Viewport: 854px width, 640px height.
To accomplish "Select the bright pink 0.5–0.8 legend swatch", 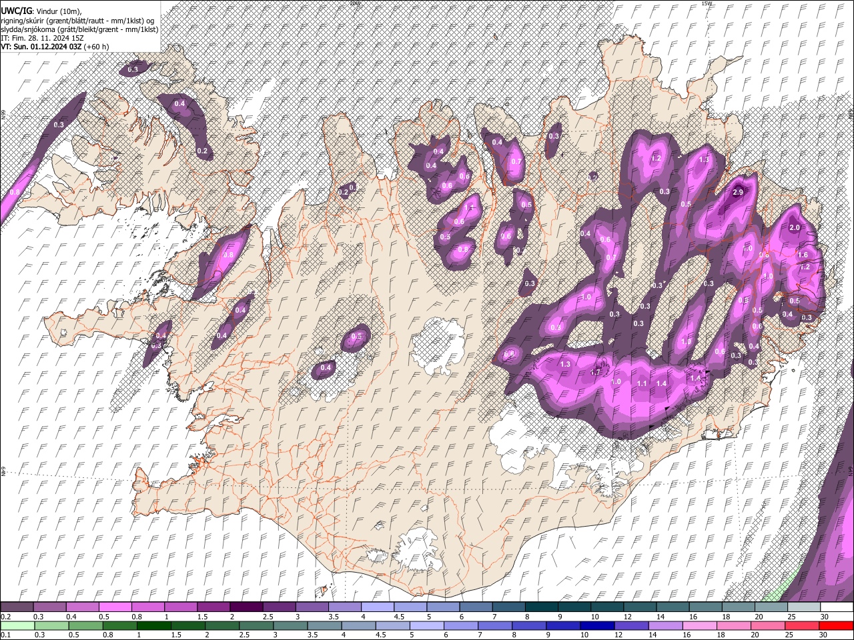I will pos(115,607).
